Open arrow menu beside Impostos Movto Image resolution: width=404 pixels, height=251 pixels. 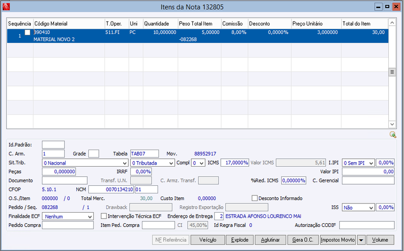(x=361, y=240)
